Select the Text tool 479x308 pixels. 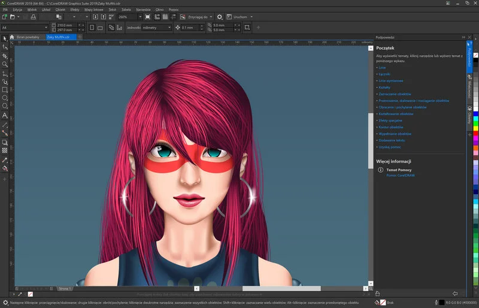(5, 115)
